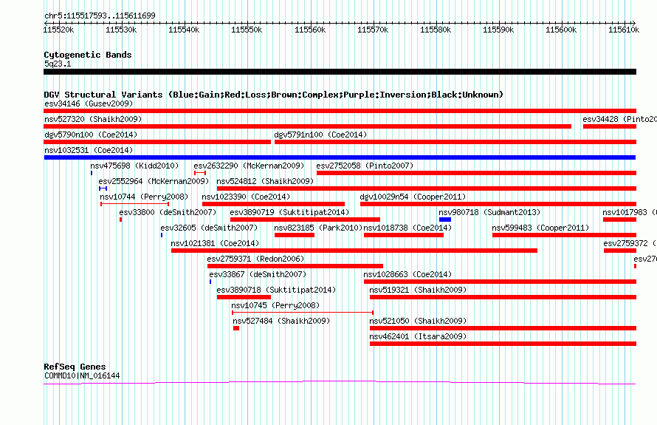
Task: Select the dgv10029n54 (Cooper2011) label
Action: (x=413, y=197)
